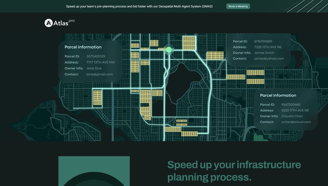The width and height of the screenshot is (328, 186).
Task: Click the address 7335 12TH AVE NE
Action: pos(268,47)
